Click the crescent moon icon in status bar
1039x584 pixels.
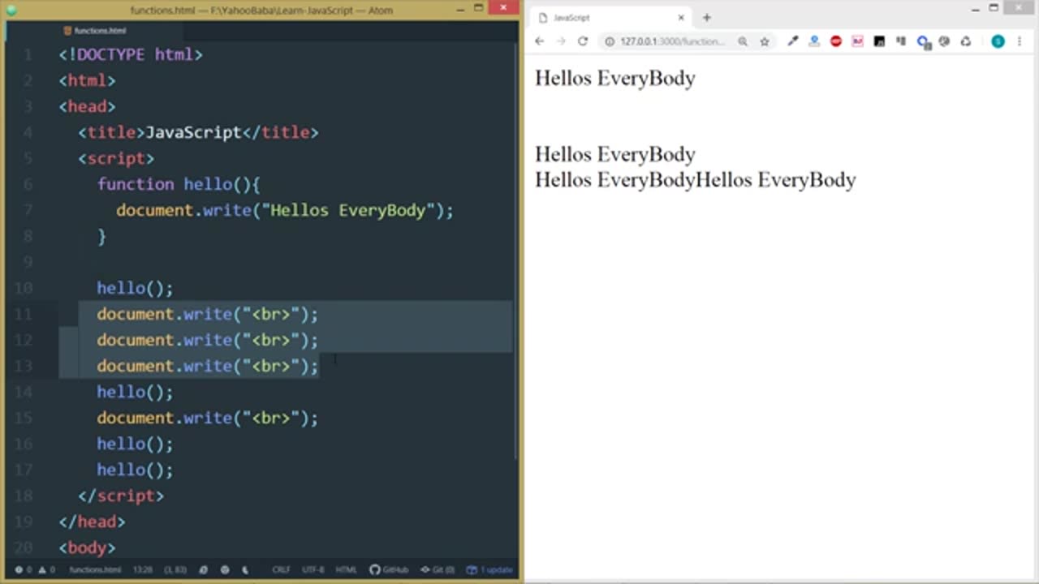click(x=245, y=569)
